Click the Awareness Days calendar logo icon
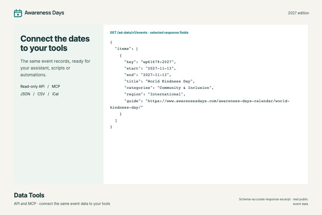The height and width of the screenshot is (215, 322). click(x=18, y=13)
